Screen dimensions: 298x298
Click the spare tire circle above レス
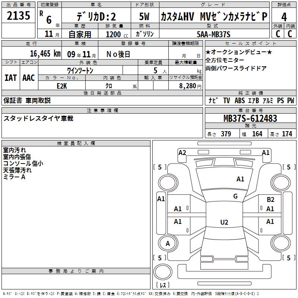coord(163,273)
